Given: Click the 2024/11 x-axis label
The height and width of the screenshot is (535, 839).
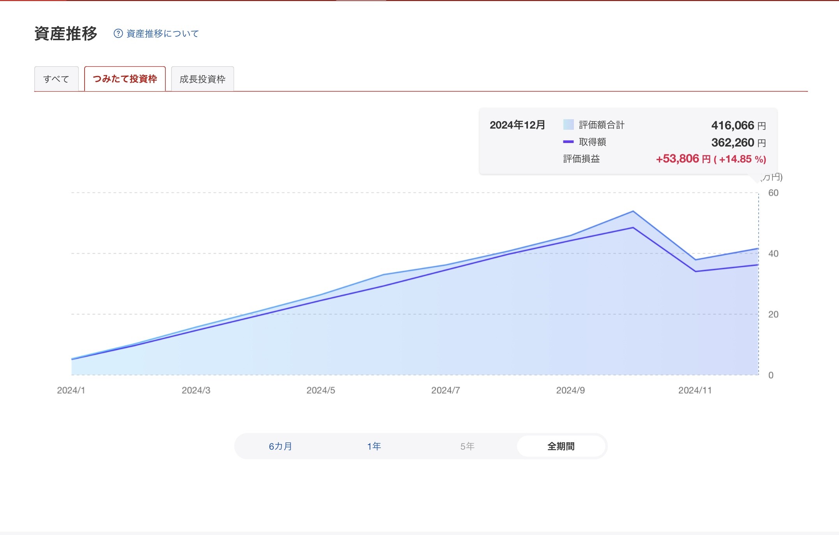Looking at the screenshot, I should tap(695, 390).
